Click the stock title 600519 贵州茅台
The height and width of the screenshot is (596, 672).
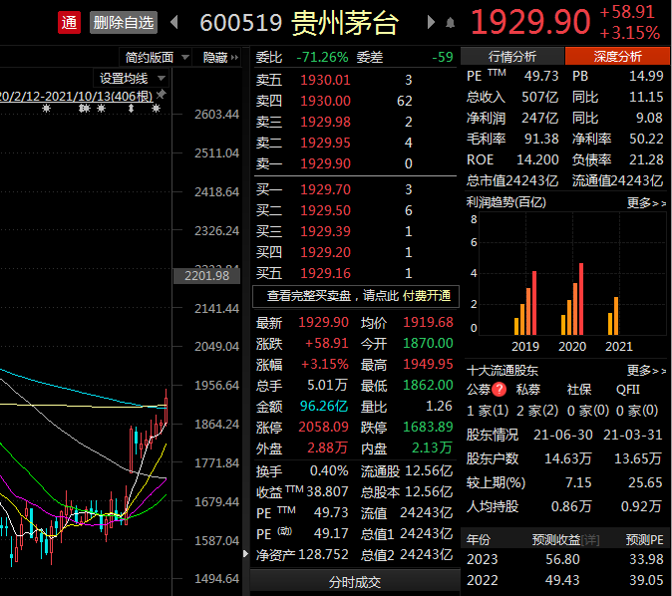pyautogui.click(x=299, y=22)
